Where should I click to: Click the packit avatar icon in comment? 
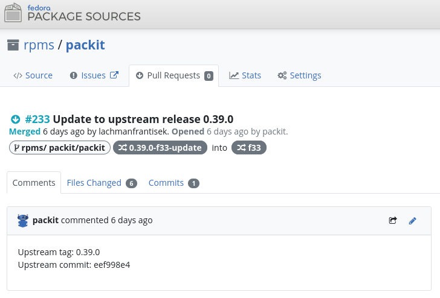pyautogui.click(x=23, y=221)
